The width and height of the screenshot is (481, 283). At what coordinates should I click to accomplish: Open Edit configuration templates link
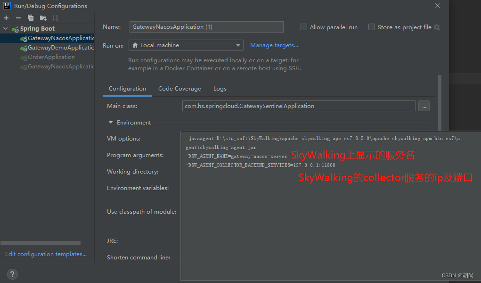[x=46, y=254]
